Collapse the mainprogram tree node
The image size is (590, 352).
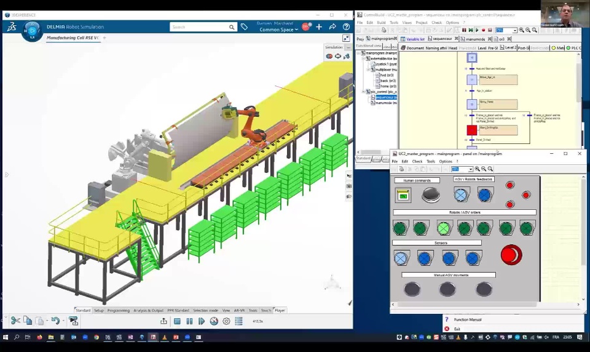pyautogui.click(x=358, y=53)
